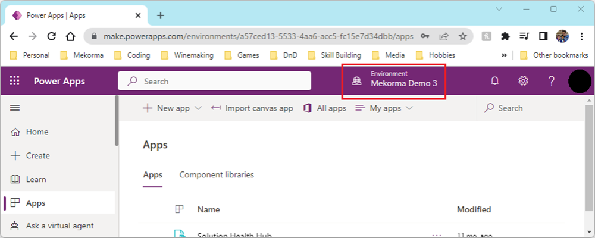Screen dimensions: 595x238
Task: Click the user account avatar circle
Action: click(580, 82)
